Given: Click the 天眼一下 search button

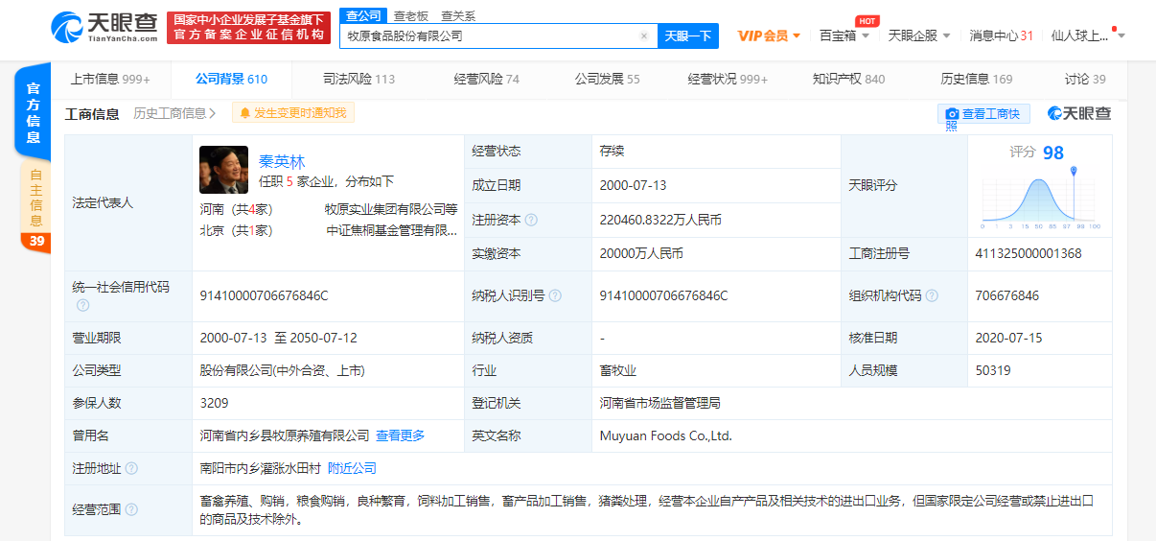Looking at the screenshot, I should [x=688, y=36].
